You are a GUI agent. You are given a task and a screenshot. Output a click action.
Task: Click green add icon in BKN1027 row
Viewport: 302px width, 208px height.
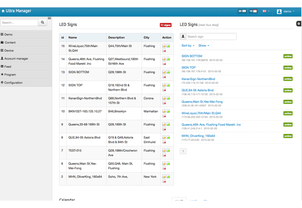tap(168, 111)
